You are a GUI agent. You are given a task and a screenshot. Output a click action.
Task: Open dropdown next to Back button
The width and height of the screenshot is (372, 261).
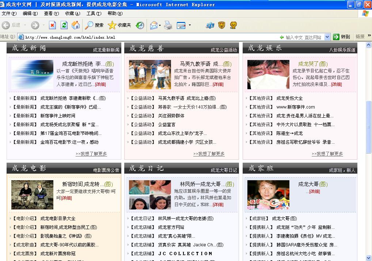(x=25, y=25)
